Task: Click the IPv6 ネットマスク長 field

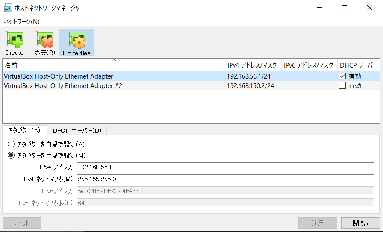Action: click(225, 203)
